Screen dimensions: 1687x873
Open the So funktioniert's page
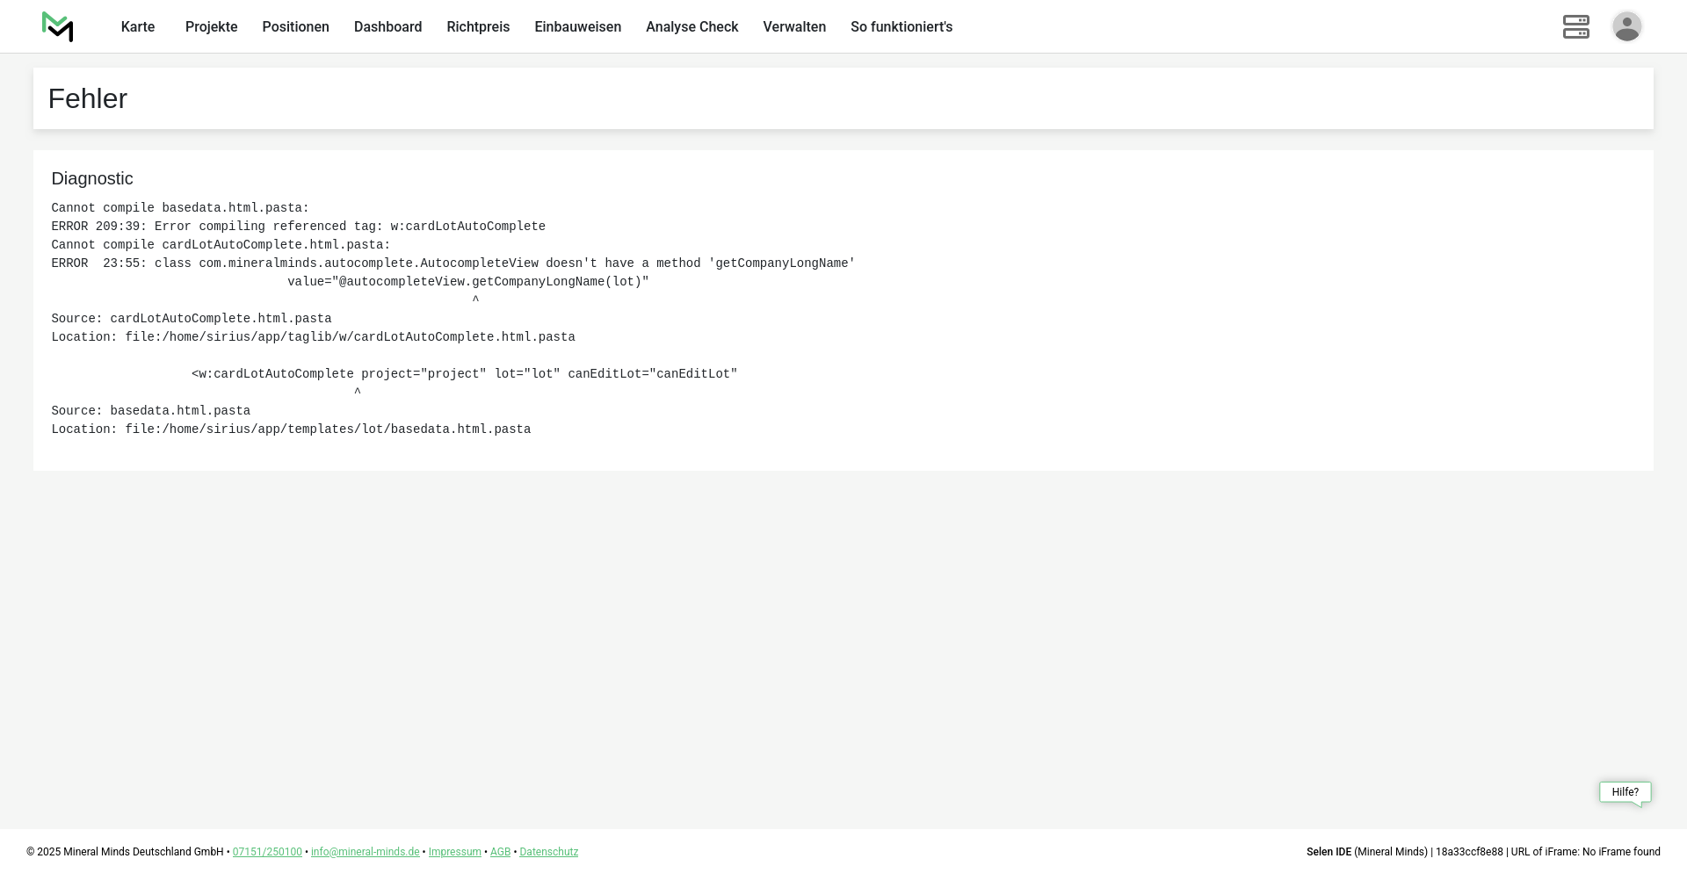coord(901,27)
